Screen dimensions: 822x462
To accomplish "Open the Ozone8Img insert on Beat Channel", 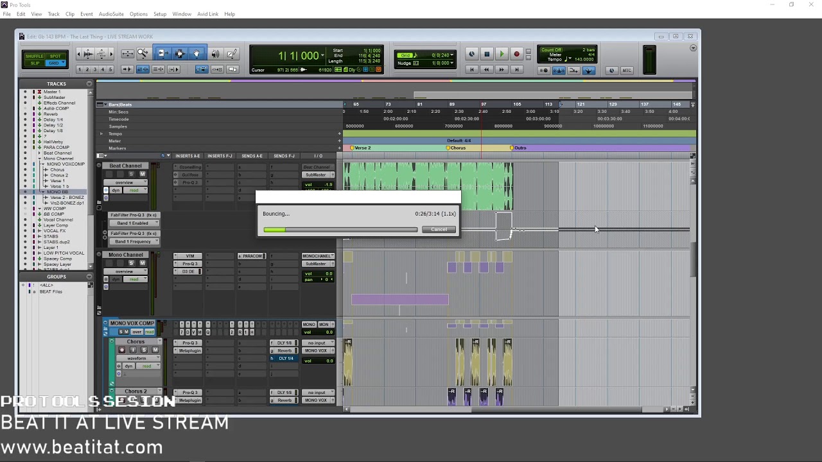I will point(189,167).
